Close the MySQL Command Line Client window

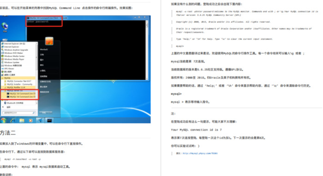point(145,18)
